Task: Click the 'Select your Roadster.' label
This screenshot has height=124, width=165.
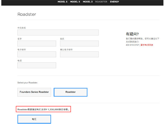Action: pyautogui.click(x=28, y=83)
